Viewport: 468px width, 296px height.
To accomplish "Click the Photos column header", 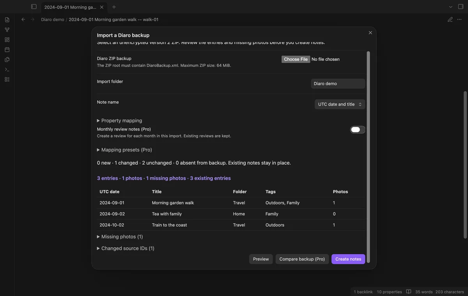I will [340, 192].
